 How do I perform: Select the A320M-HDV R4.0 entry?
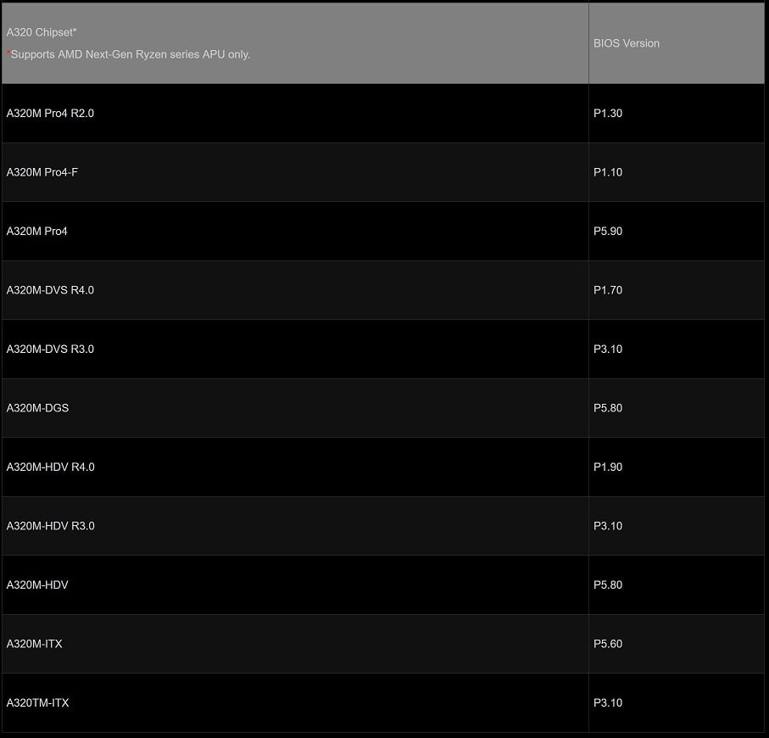pos(51,467)
